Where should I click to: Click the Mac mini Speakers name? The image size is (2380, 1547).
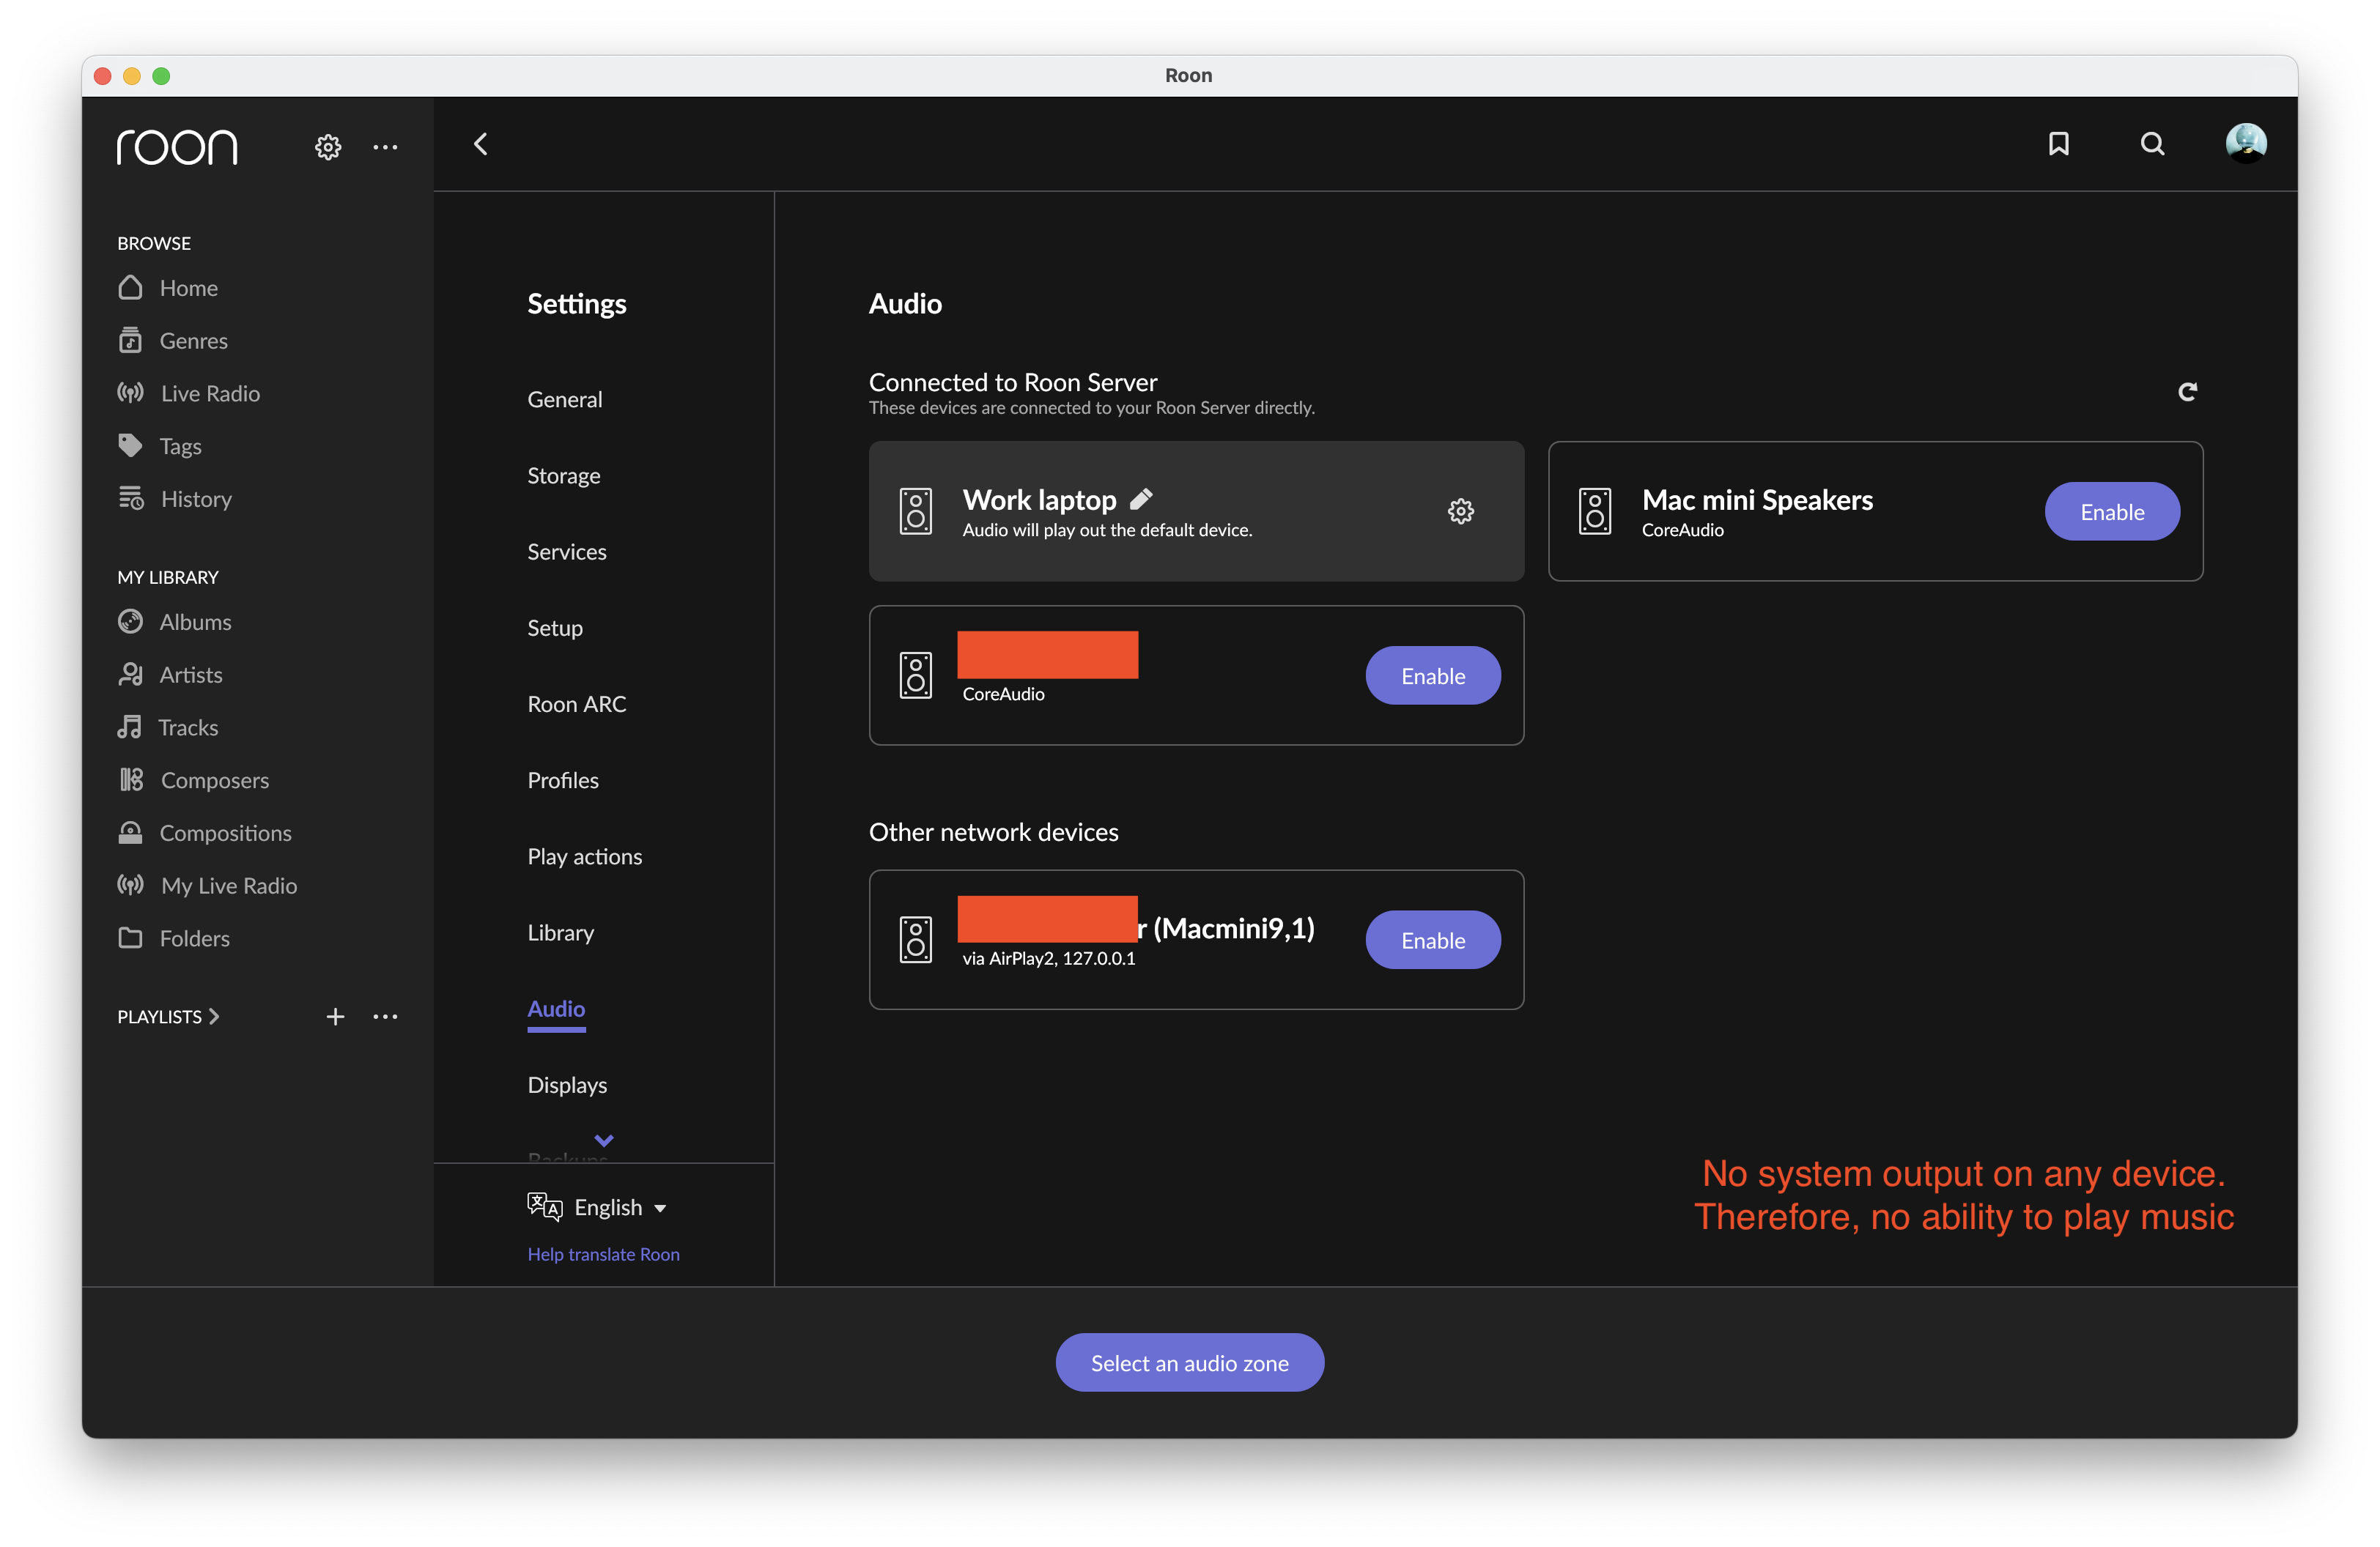pos(1757,499)
